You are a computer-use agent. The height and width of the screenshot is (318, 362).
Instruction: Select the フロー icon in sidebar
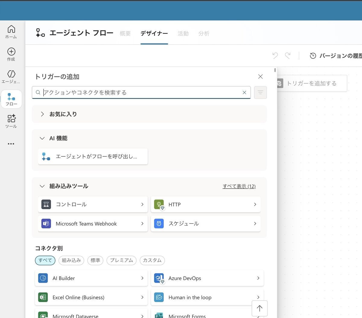pyautogui.click(x=11, y=97)
